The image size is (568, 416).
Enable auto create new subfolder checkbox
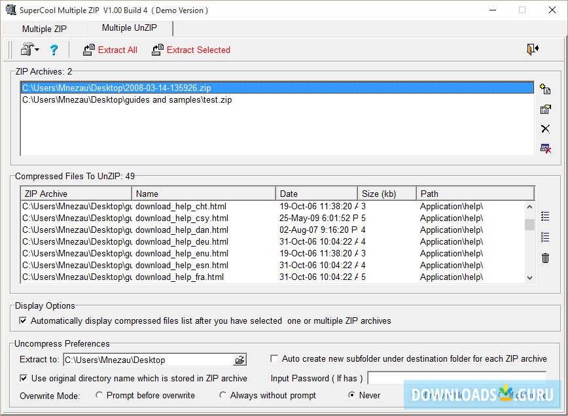tap(274, 359)
